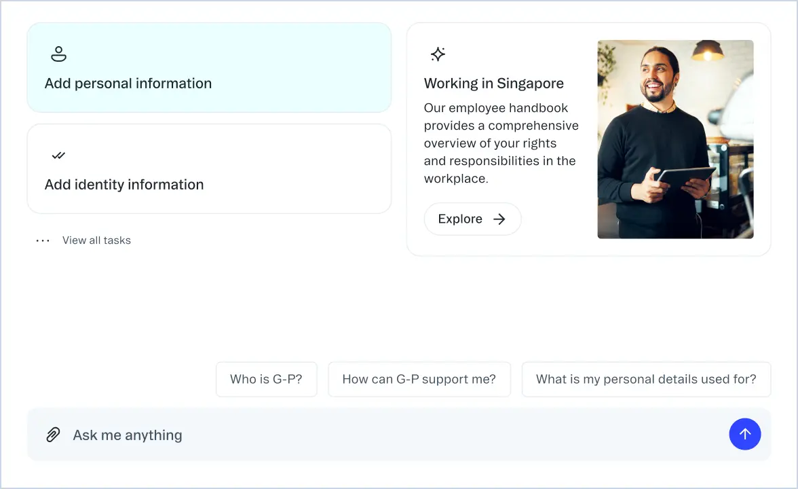Select What is my personal details used for?

click(x=646, y=379)
